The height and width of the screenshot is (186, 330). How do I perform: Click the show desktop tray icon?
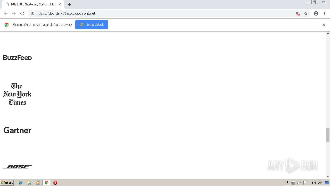coord(327,183)
